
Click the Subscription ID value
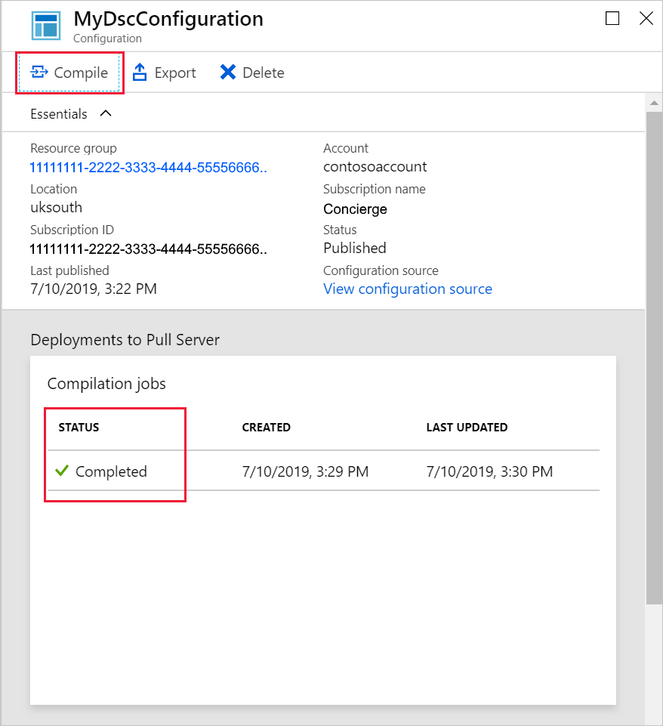point(149,249)
